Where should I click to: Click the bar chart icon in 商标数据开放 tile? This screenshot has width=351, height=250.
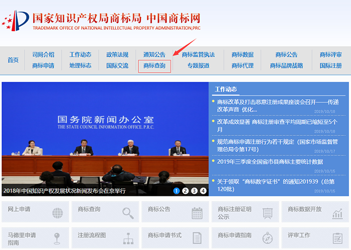[337, 213]
